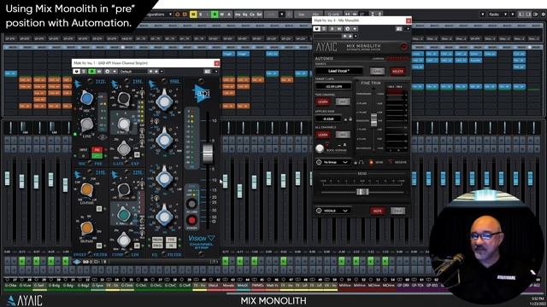Open the VOCALS dropdown in Mix Monolith

tap(332, 211)
